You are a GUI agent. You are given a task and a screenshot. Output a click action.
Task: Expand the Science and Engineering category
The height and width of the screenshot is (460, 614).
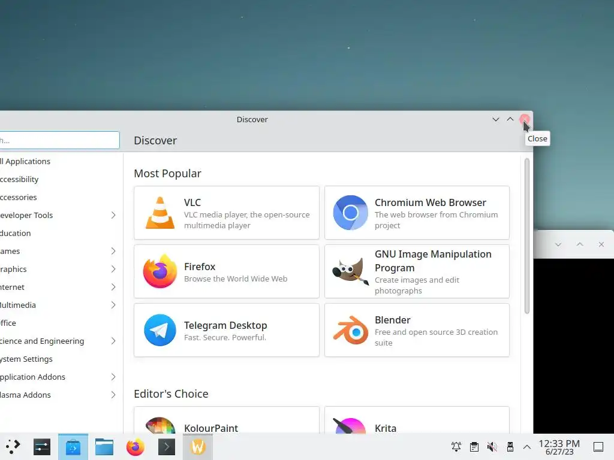[x=113, y=341]
